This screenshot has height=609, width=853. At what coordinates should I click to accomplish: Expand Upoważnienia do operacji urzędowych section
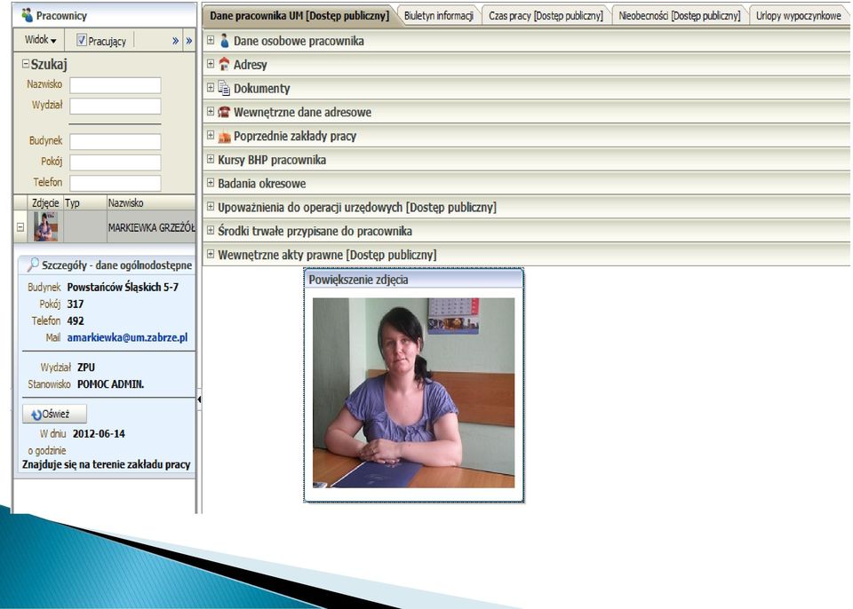click(211, 206)
